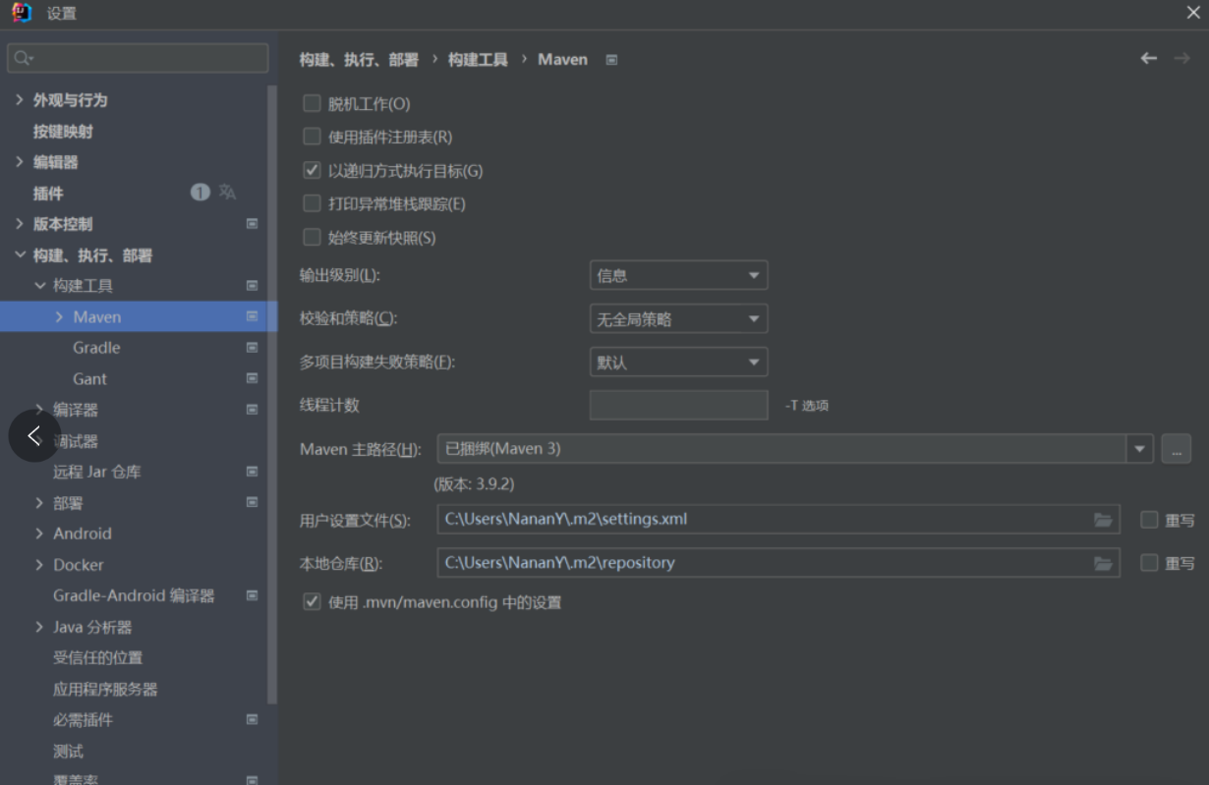Click project-level marker icon on 远程 Jar 仓库 row

(x=252, y=472)
